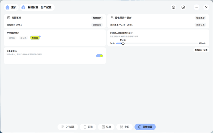The image size is (213, 133).
Task: Select 皎月白 product color
Action: (12, 38)
